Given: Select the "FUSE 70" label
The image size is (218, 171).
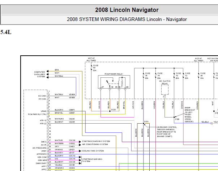Looking at the screenshot, I should click(178, 76).
